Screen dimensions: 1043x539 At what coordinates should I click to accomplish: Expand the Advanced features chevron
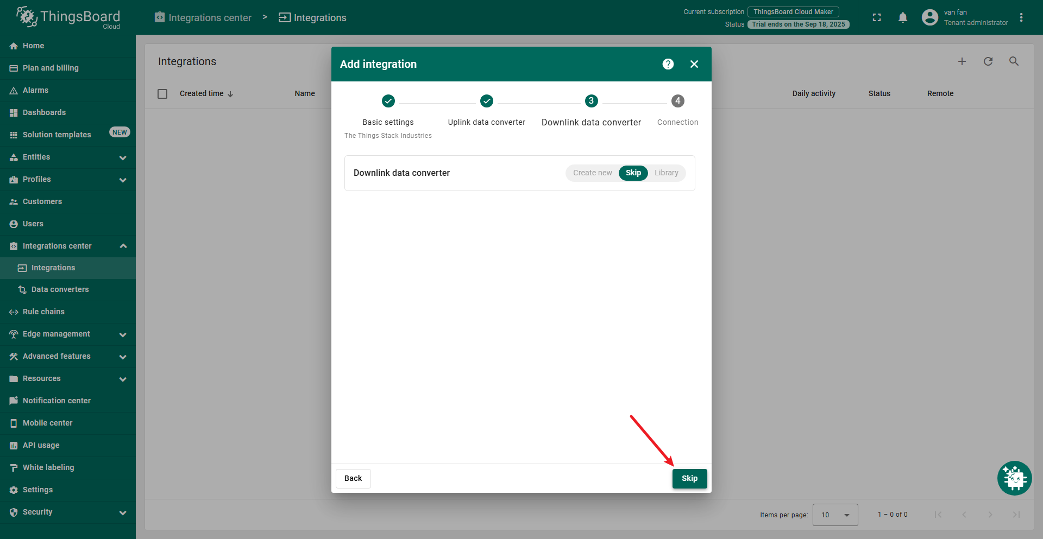123,357
